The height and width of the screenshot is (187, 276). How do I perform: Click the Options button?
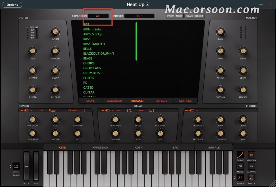[x=12, y=5]
